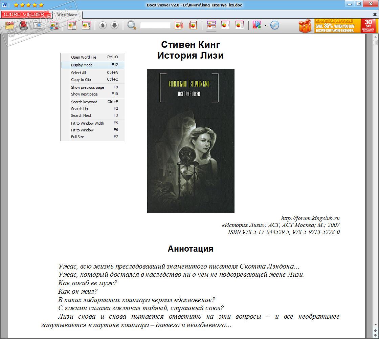
Task: Expand the dropdown arrow beside the abc icon
Action: pos(265,25)
